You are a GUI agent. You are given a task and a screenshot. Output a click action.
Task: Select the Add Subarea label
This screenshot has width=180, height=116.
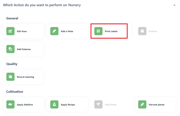(24, 49)
